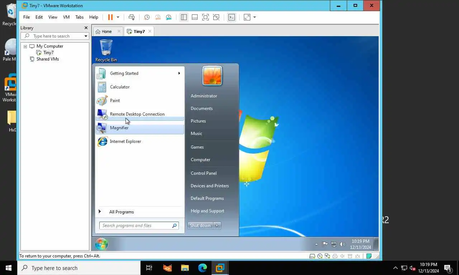Open the stretch guest dropdown arrow
This screenshot has width=459, height=275.
coord(255,17)
